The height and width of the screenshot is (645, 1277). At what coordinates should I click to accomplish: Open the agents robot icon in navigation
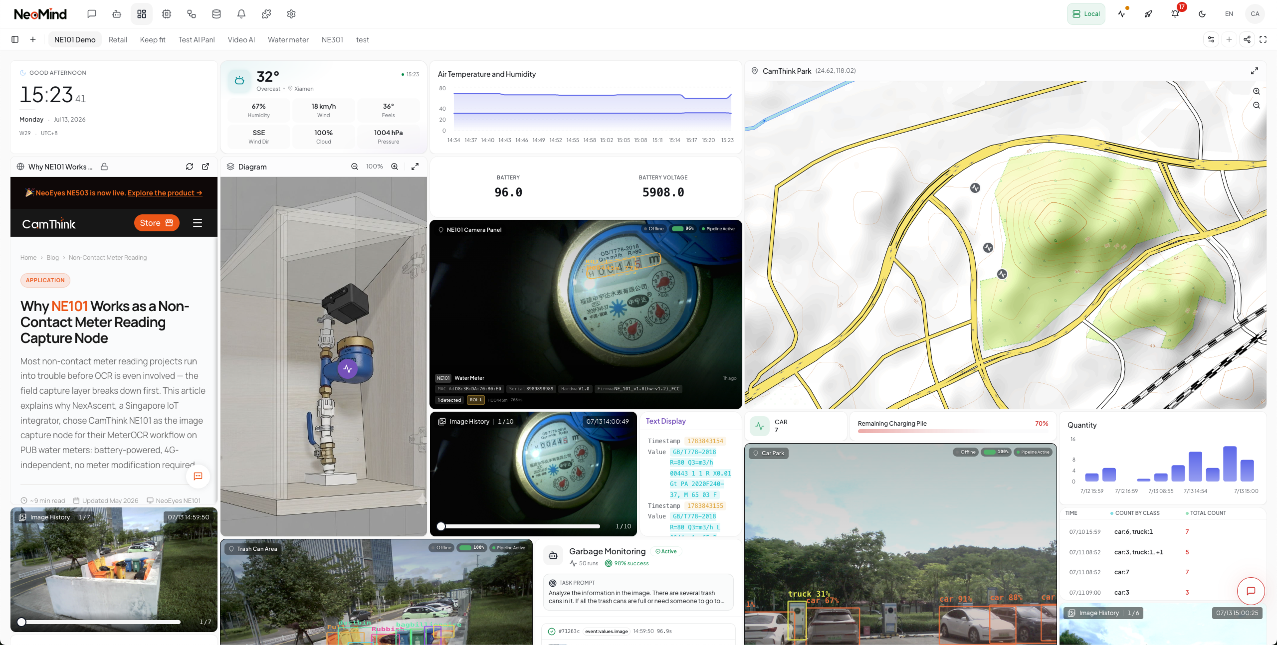click(x=117, y=14)
